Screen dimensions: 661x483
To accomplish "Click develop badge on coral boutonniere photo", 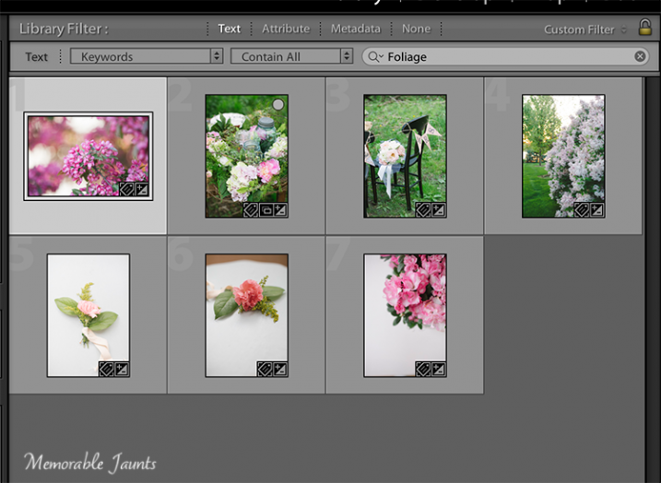I will [x=279, y=369].
